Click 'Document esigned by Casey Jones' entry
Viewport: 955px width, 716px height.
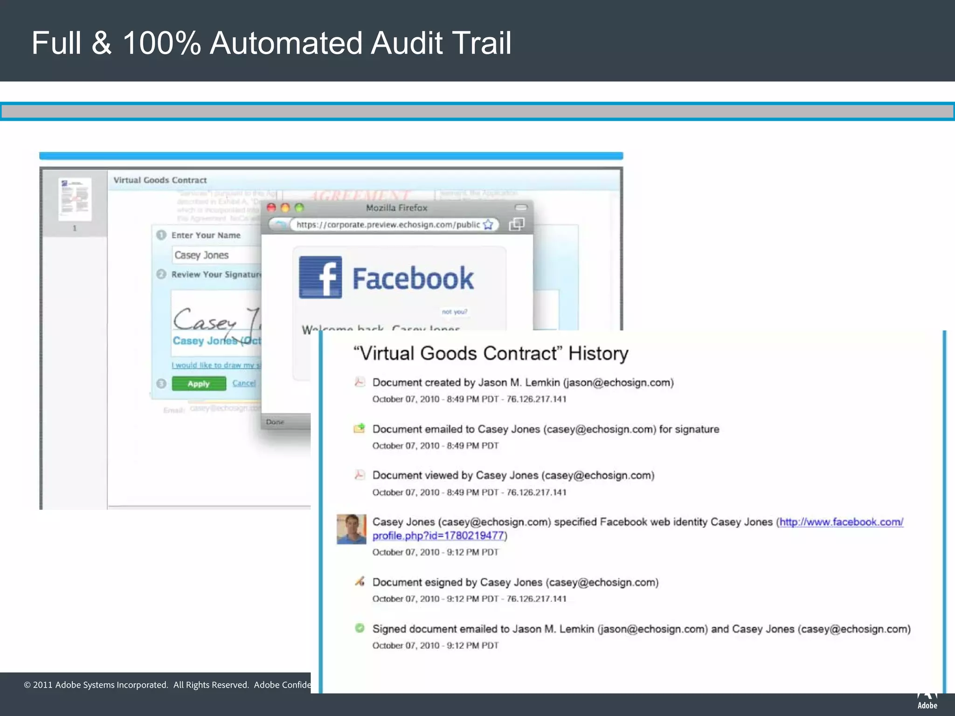[516, 582]
